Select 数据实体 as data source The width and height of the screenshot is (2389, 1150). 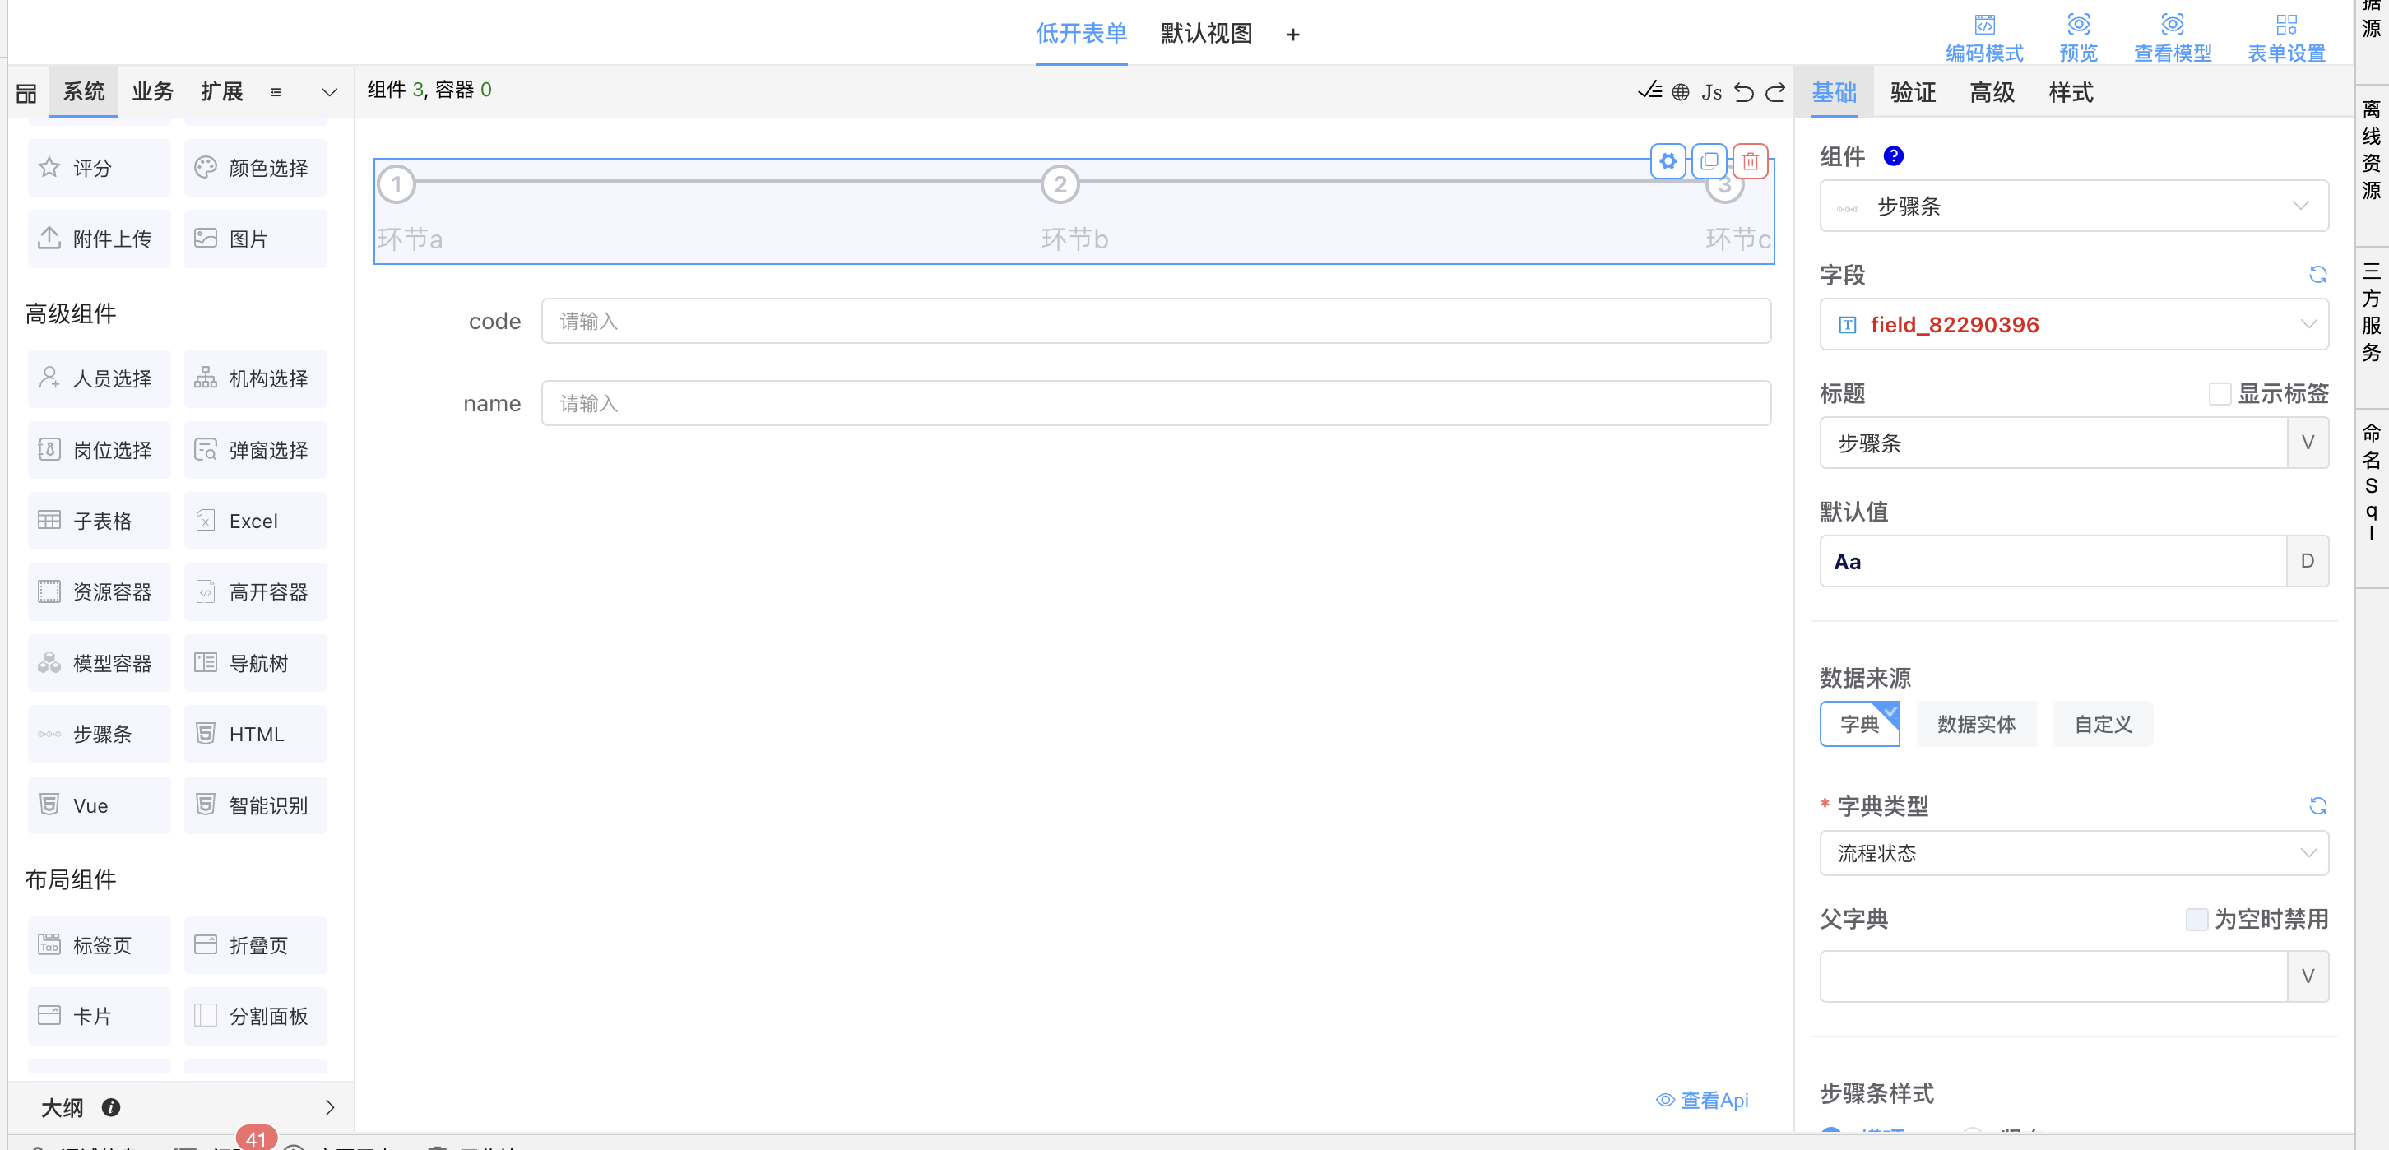click(1975, 725)
